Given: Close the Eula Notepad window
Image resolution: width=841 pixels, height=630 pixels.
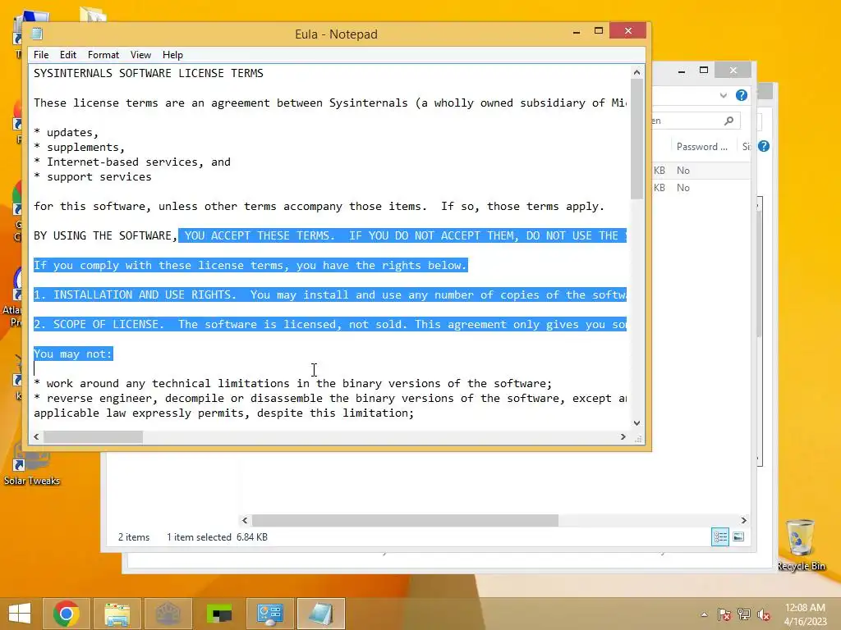Looking at the screenshot, I should click(x=627, y=31).
